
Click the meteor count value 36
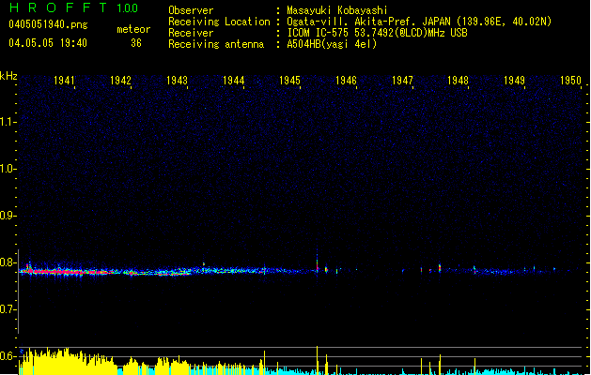coord(136,43)
